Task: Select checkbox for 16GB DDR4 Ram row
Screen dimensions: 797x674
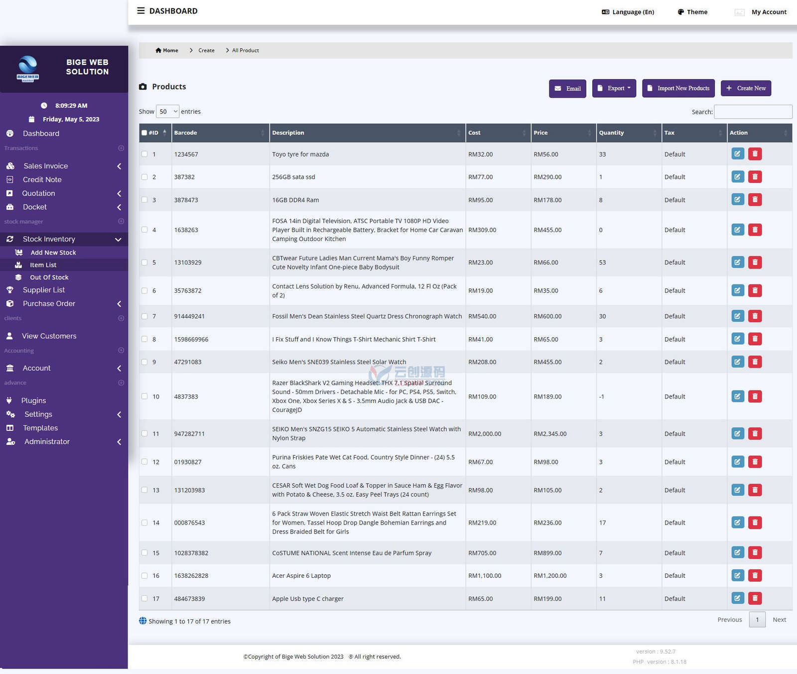Action: (144, 200)
